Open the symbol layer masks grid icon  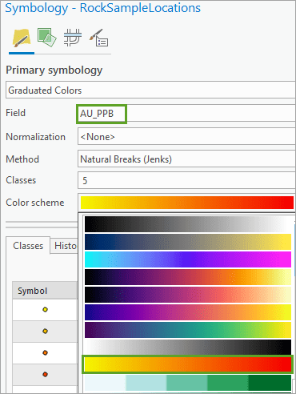click(x=72, y=38)
